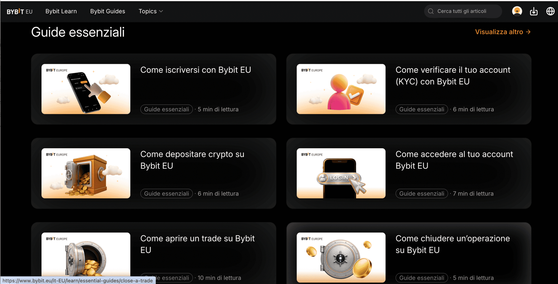Open the Bybit Learn menu item
558x284 pixels.
pos(61,11)
